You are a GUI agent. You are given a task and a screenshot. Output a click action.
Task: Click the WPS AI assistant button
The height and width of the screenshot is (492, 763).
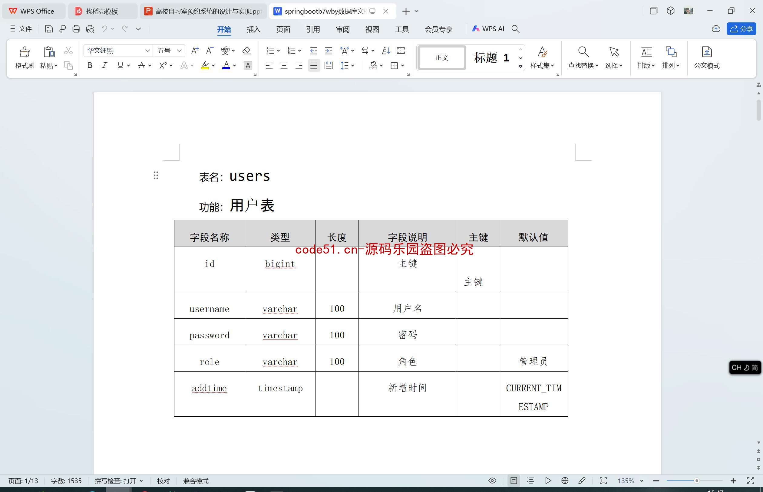click(x=488, y=29)
